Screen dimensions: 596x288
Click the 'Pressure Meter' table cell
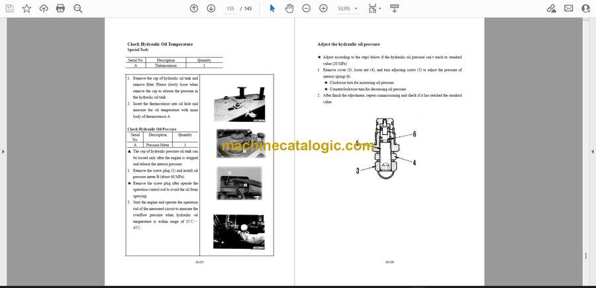coord(158,145)
